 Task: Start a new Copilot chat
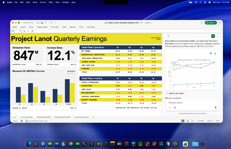click(x=213, y=36)
